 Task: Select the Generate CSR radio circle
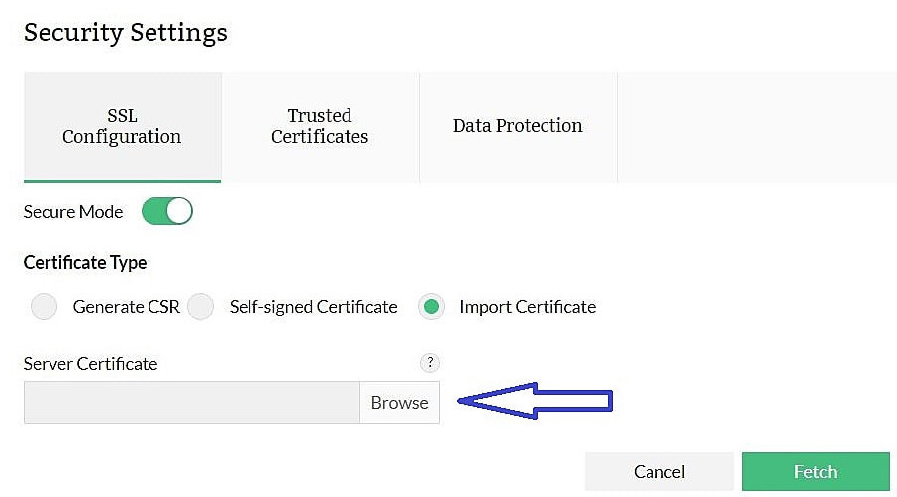44,307
